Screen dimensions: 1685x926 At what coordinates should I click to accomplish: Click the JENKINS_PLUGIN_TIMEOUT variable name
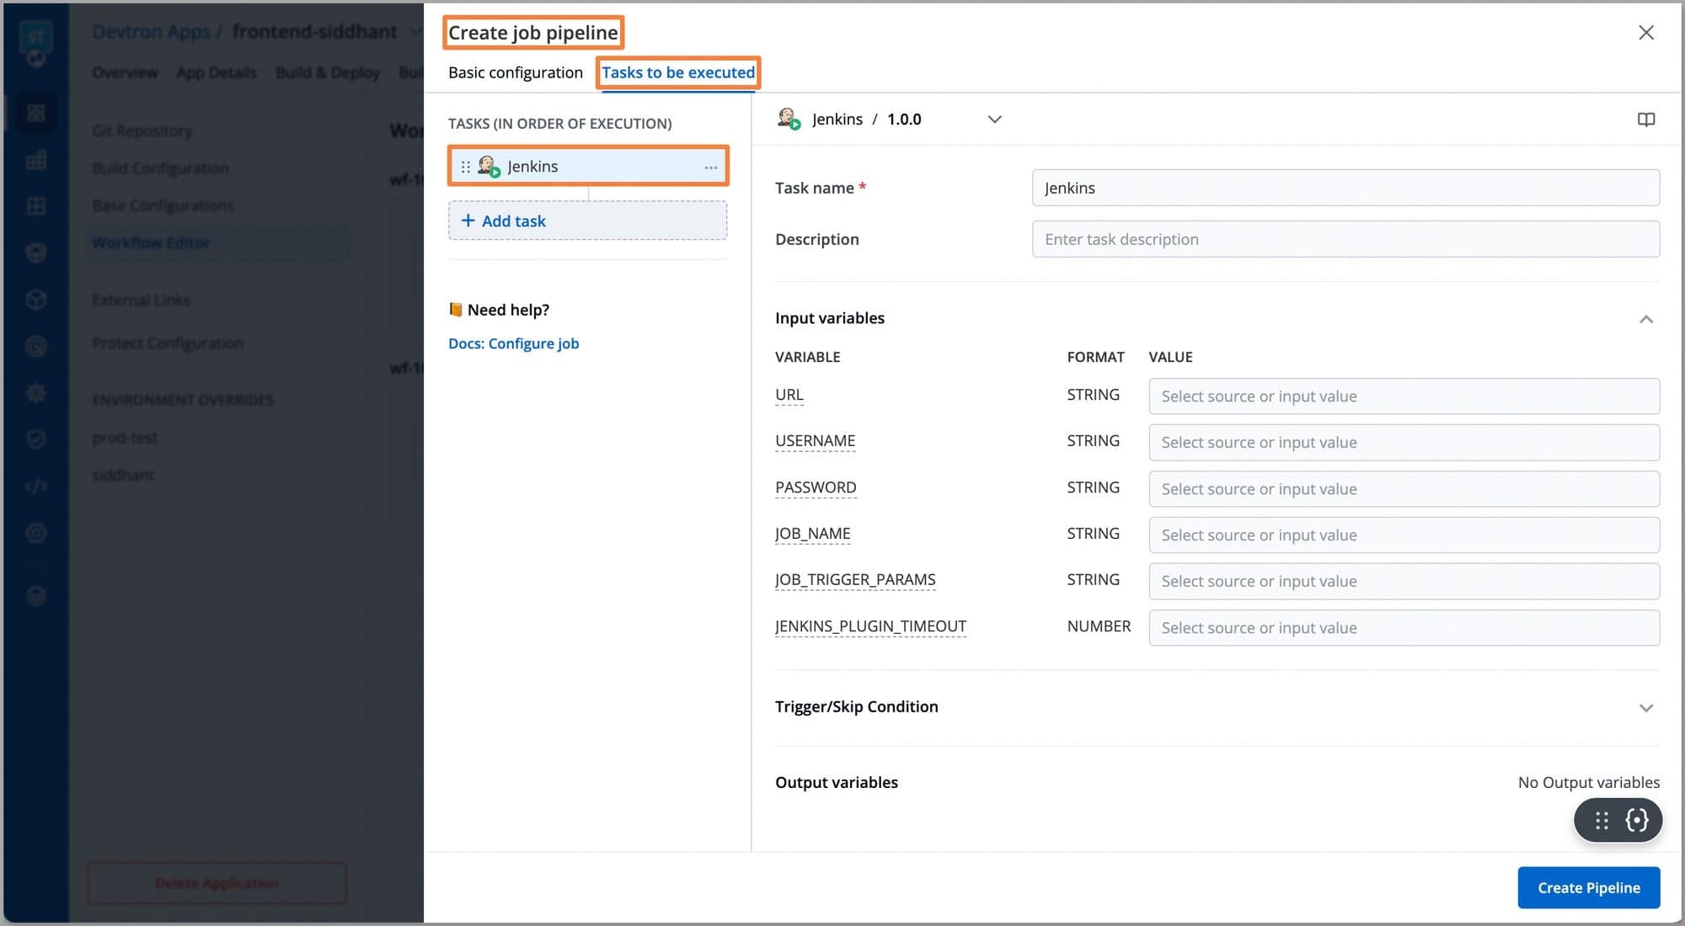(x=870, y=626)
